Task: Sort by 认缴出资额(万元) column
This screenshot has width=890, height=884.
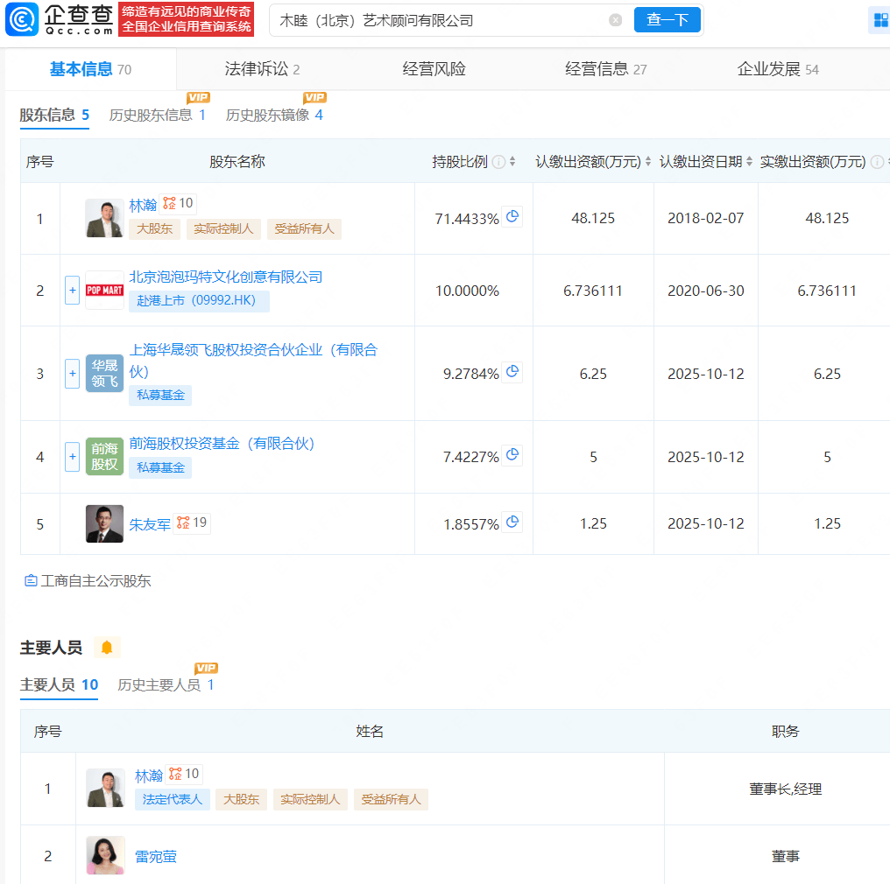Action: point(648,162)
